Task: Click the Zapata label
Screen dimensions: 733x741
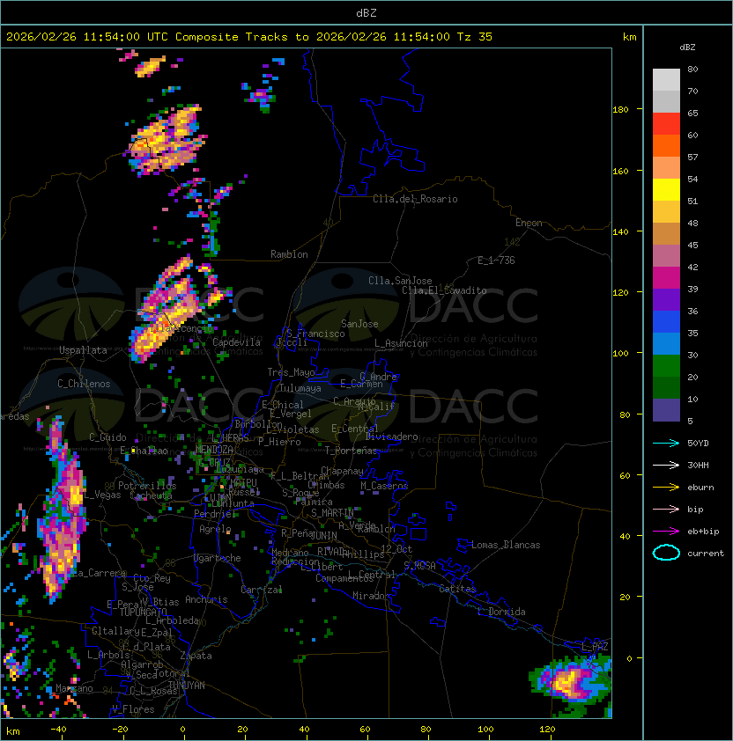Action: pos(196,656)
